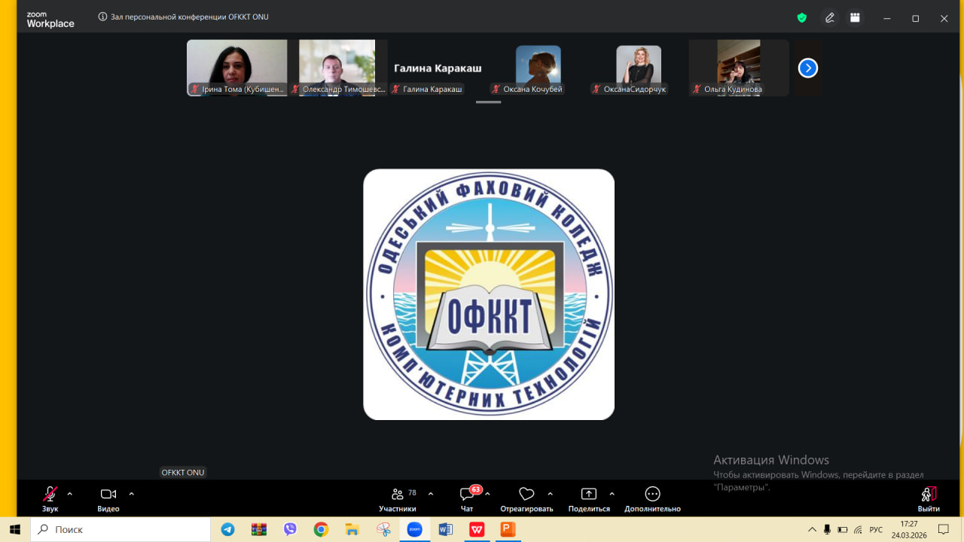Expand video options arrow next to Видео

[132, 494]
